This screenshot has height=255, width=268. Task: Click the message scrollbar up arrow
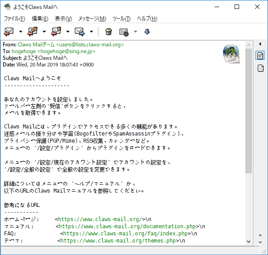(x=249, y=45)
